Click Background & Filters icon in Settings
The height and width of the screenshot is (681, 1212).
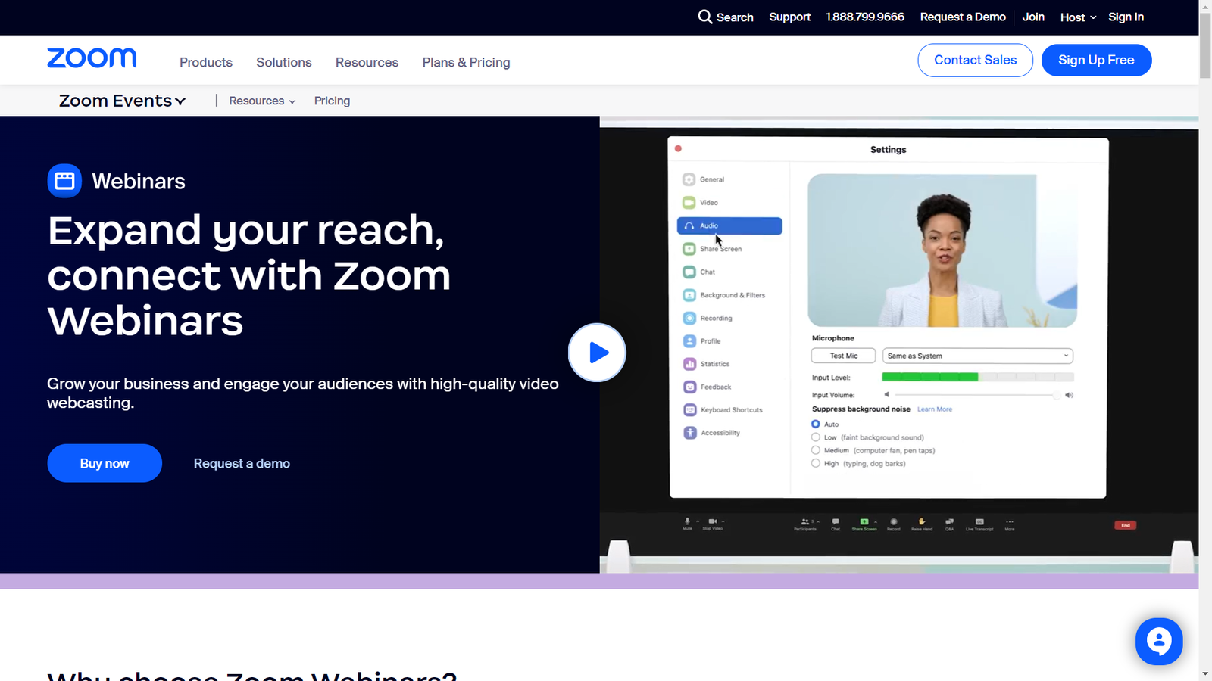[x=689, y=295]
